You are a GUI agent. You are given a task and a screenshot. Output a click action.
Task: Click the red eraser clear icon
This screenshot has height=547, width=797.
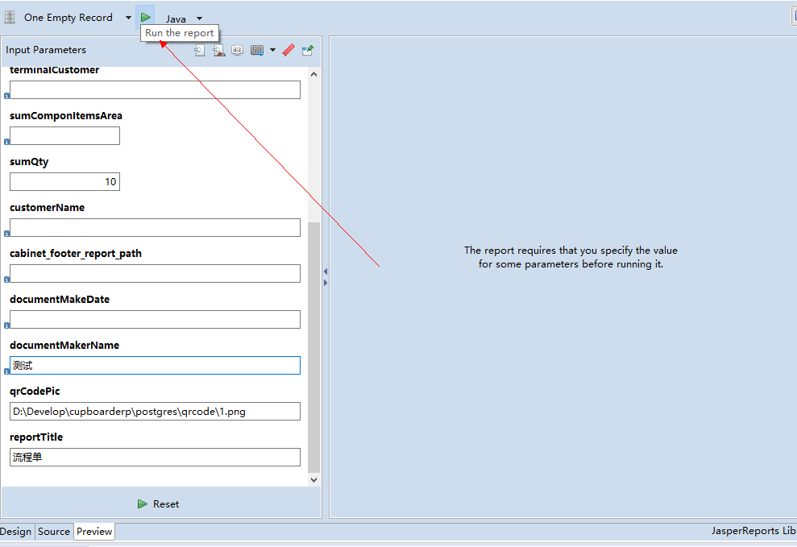[x=288, y=50]
